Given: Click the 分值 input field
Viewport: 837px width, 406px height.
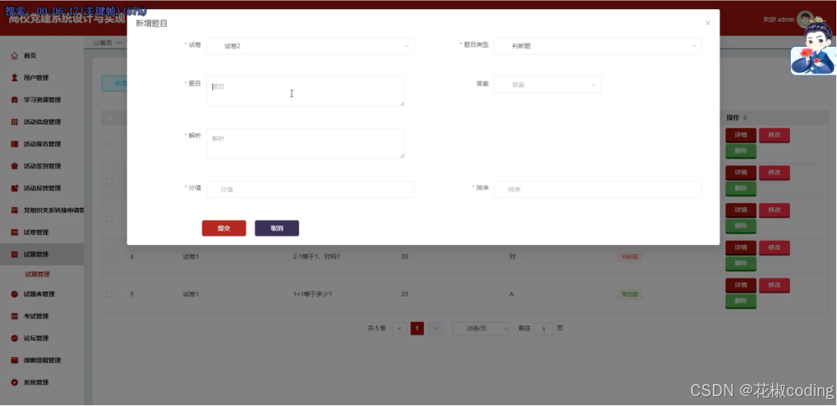Looking at the screenshot, I should [x=310, y=189].
